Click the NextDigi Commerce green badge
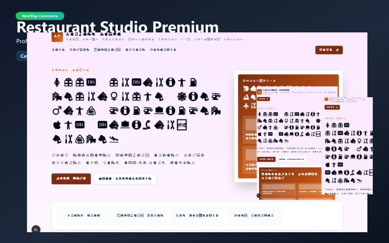The width and height of the screenshot is (389, 243). click(x=40, y=16)
